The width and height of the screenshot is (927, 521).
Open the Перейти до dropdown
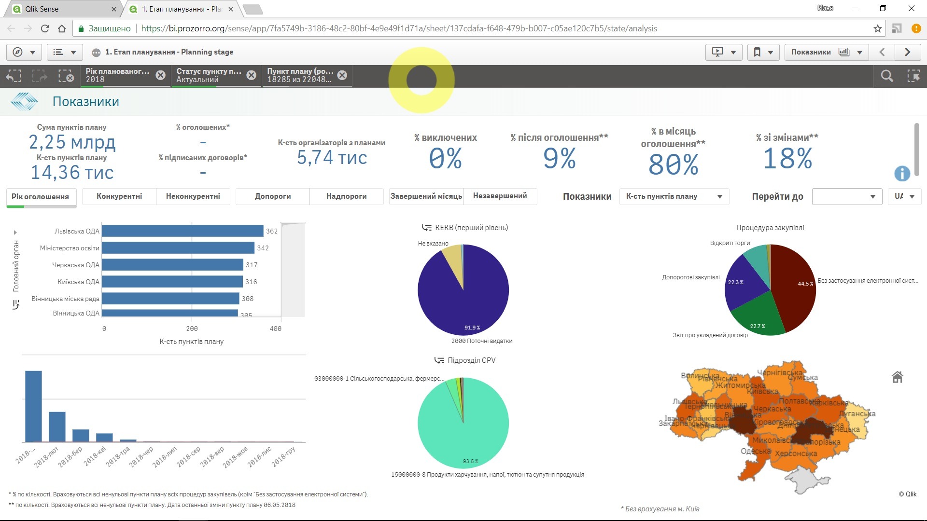click(847, 196)
